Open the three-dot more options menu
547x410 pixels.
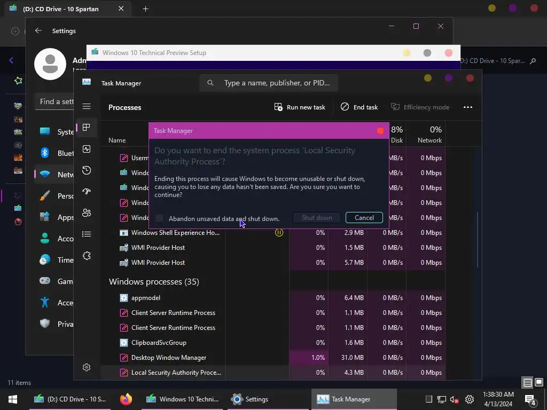[x=468, y=107]
